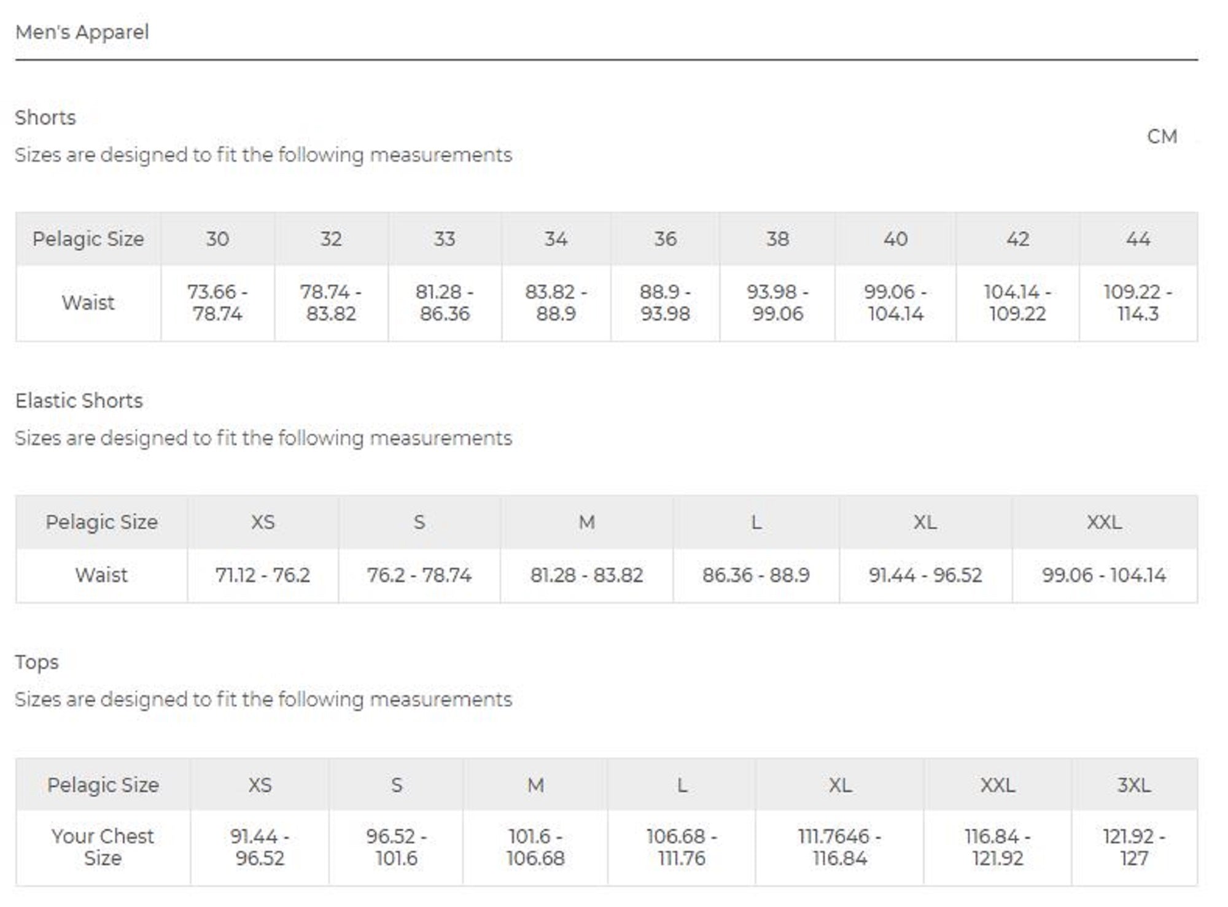Select size 30 column header in Shorts table
The width and height of the screenshot is (1228, 907).
tap(217, 239)
